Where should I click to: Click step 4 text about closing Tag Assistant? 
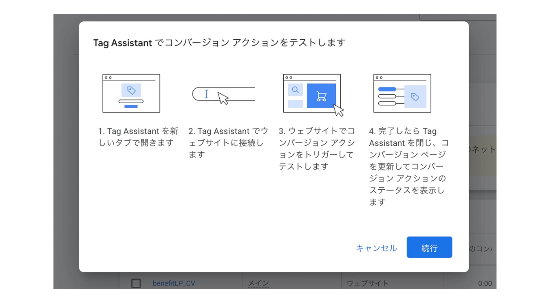pyautogui.click(x=409, y=166)
